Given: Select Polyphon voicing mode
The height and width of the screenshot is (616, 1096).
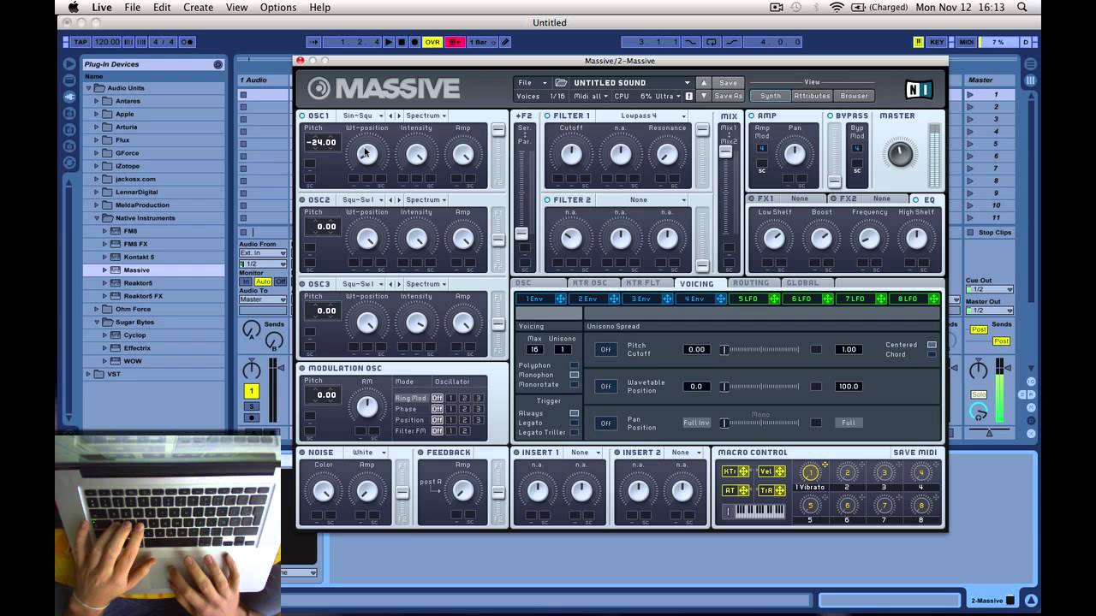Looking at the screenshot, I should coord(575,365).
